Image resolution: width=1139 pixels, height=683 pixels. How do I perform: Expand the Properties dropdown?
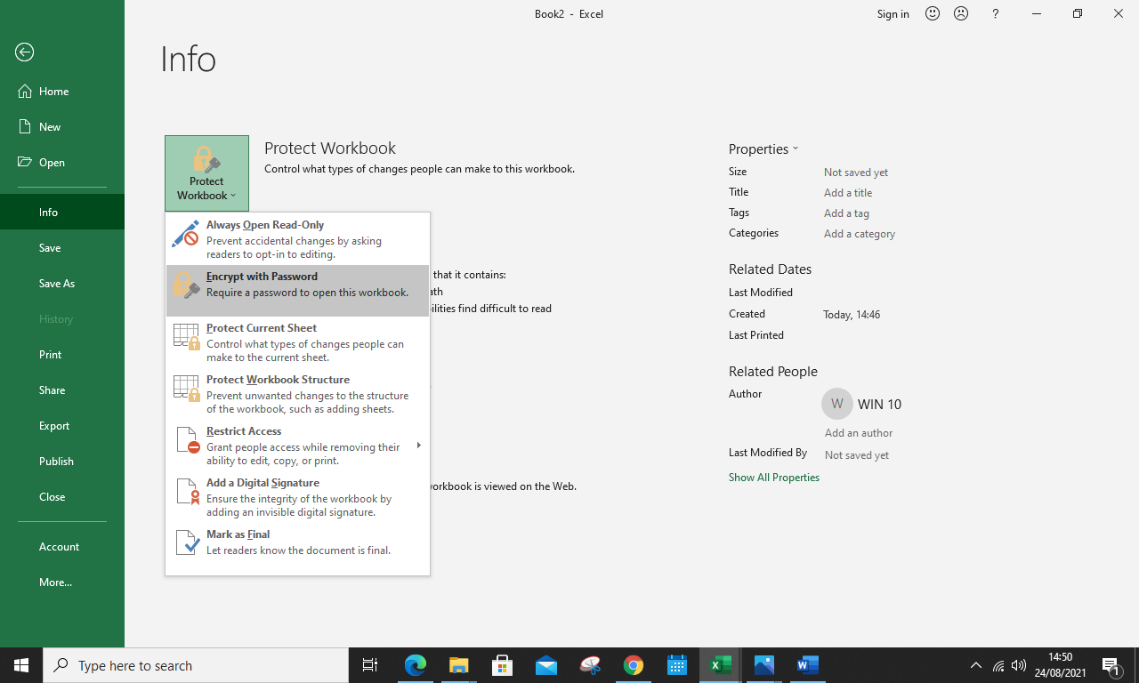(796, 149)
